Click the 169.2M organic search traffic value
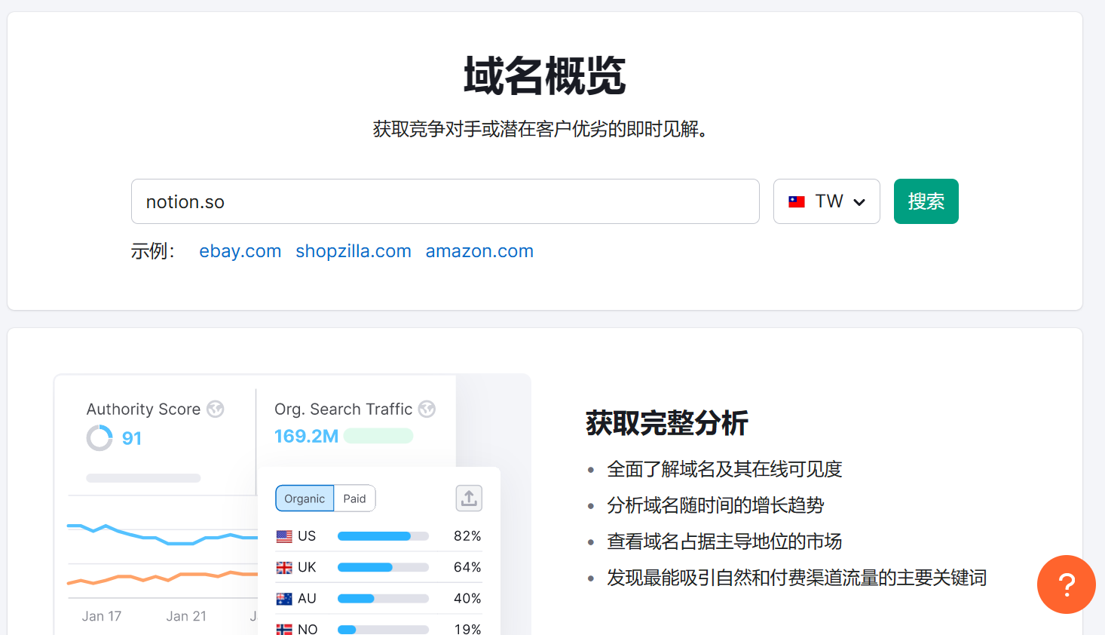The width and height of the screenshot is (1105, 635). [x=306, y=436]
